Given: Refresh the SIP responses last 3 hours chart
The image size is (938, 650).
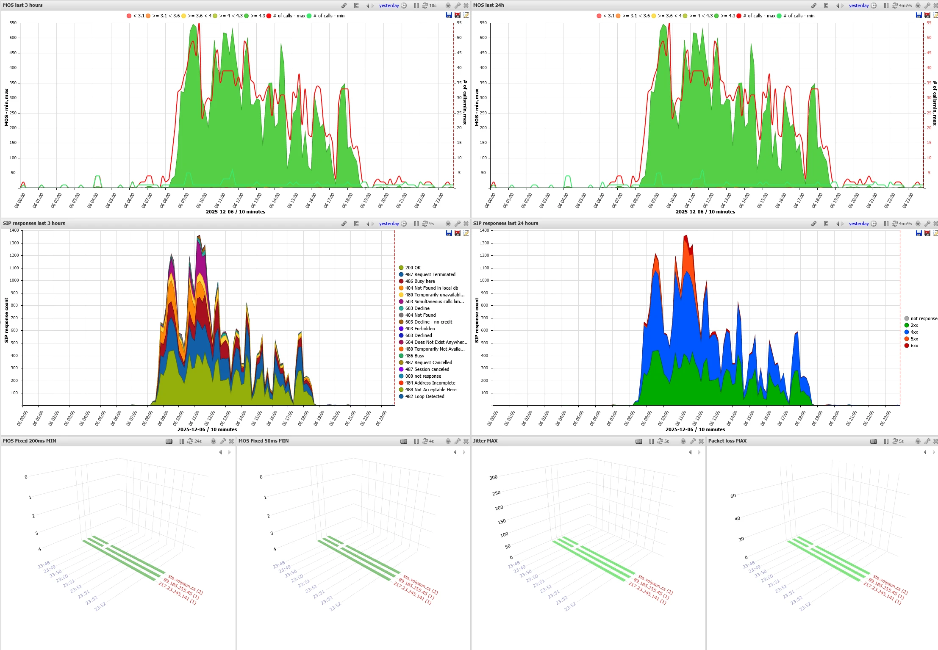Looking at the screenshot, I should tap(425, 223).
